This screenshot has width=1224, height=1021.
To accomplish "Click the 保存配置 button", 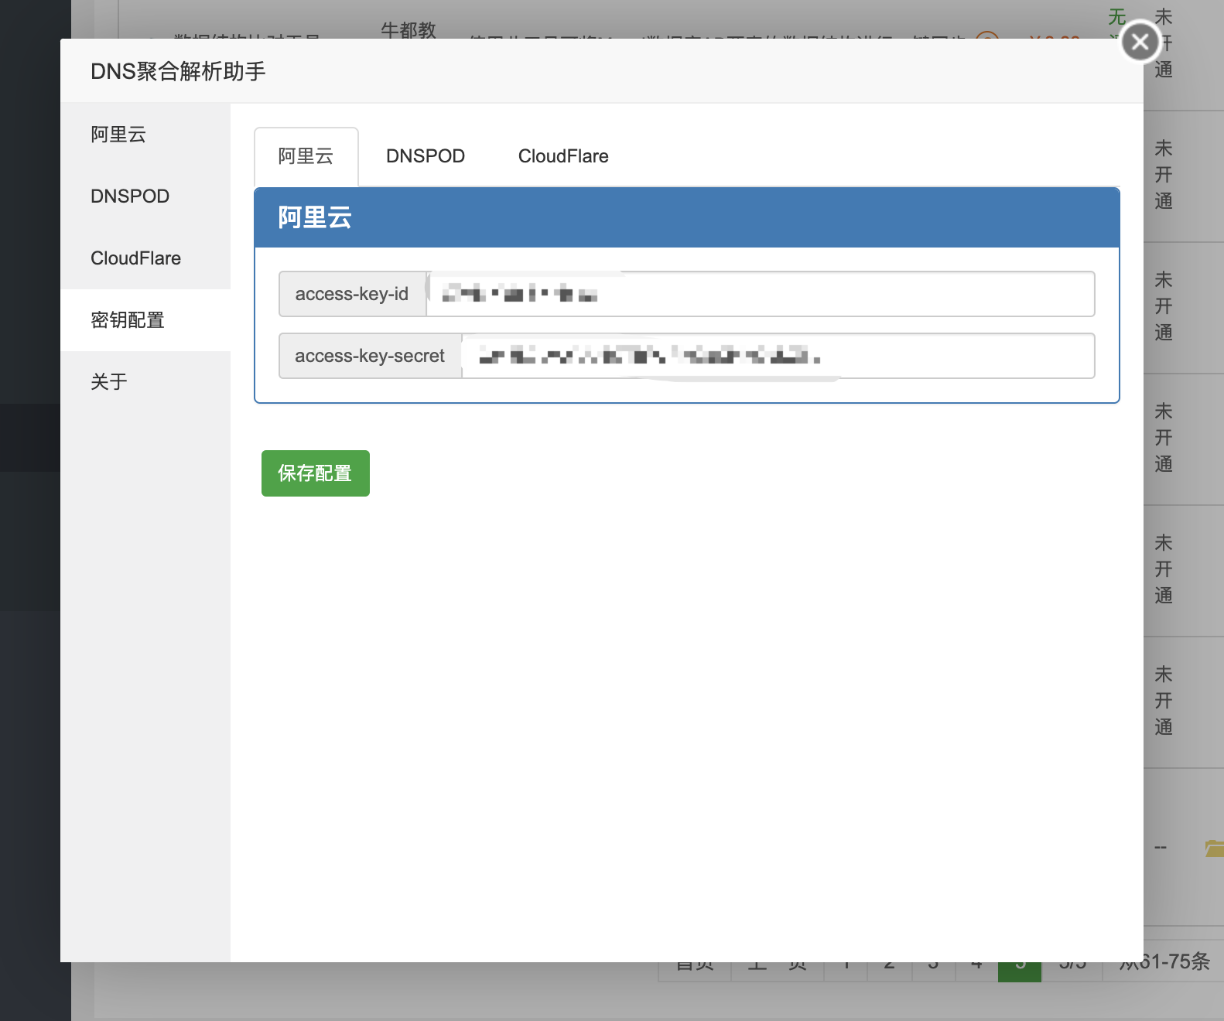I will pyautogui.click(x=316, y=473).
